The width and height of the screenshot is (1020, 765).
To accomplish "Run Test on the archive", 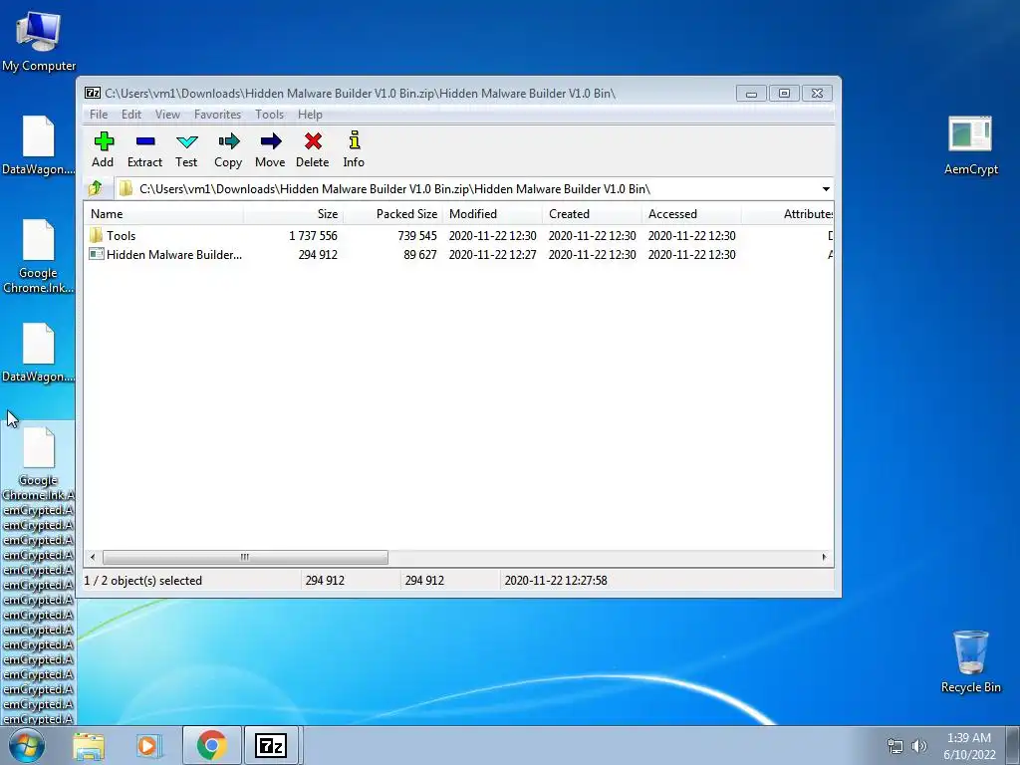I will (186, 141).
